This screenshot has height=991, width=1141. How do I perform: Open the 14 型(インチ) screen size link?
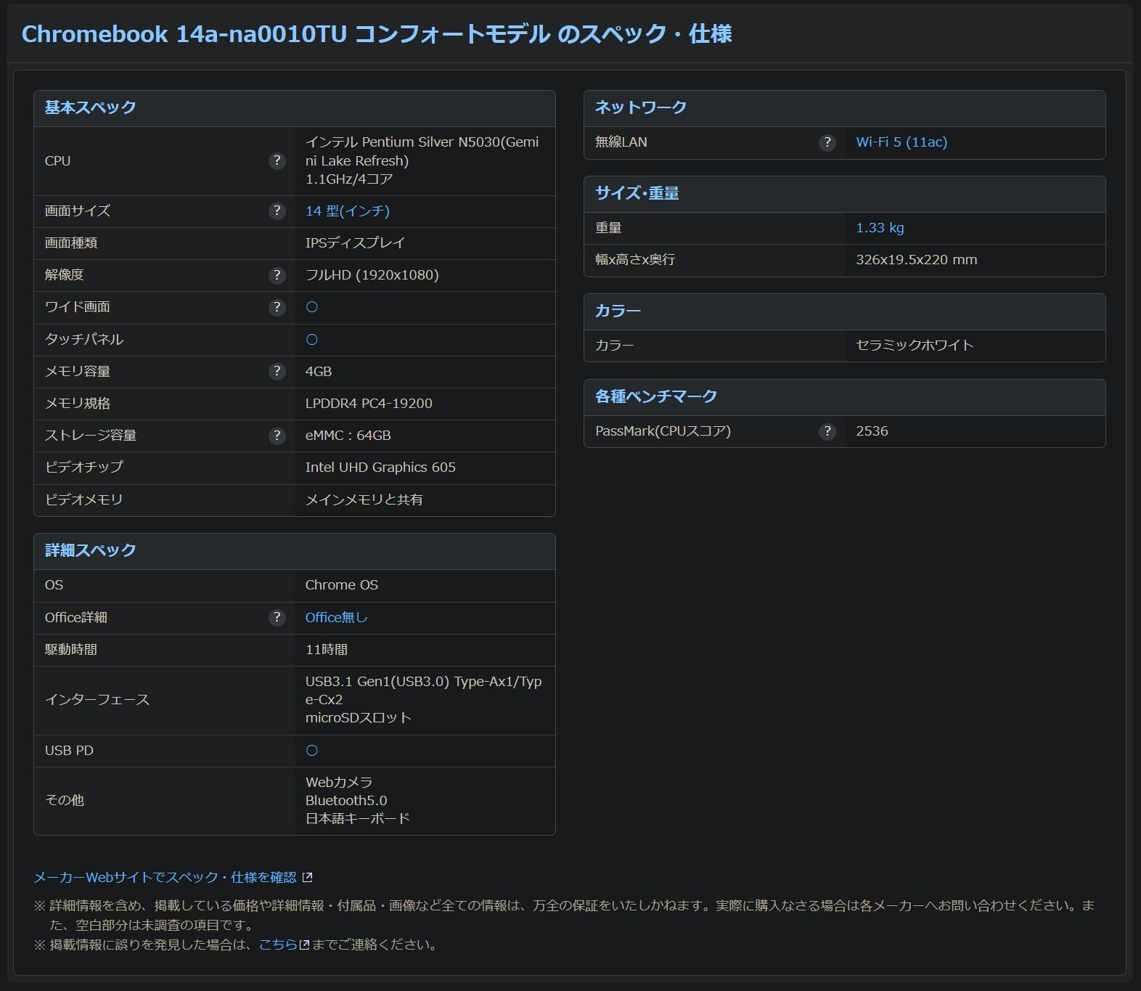click(x=348, y=211)
